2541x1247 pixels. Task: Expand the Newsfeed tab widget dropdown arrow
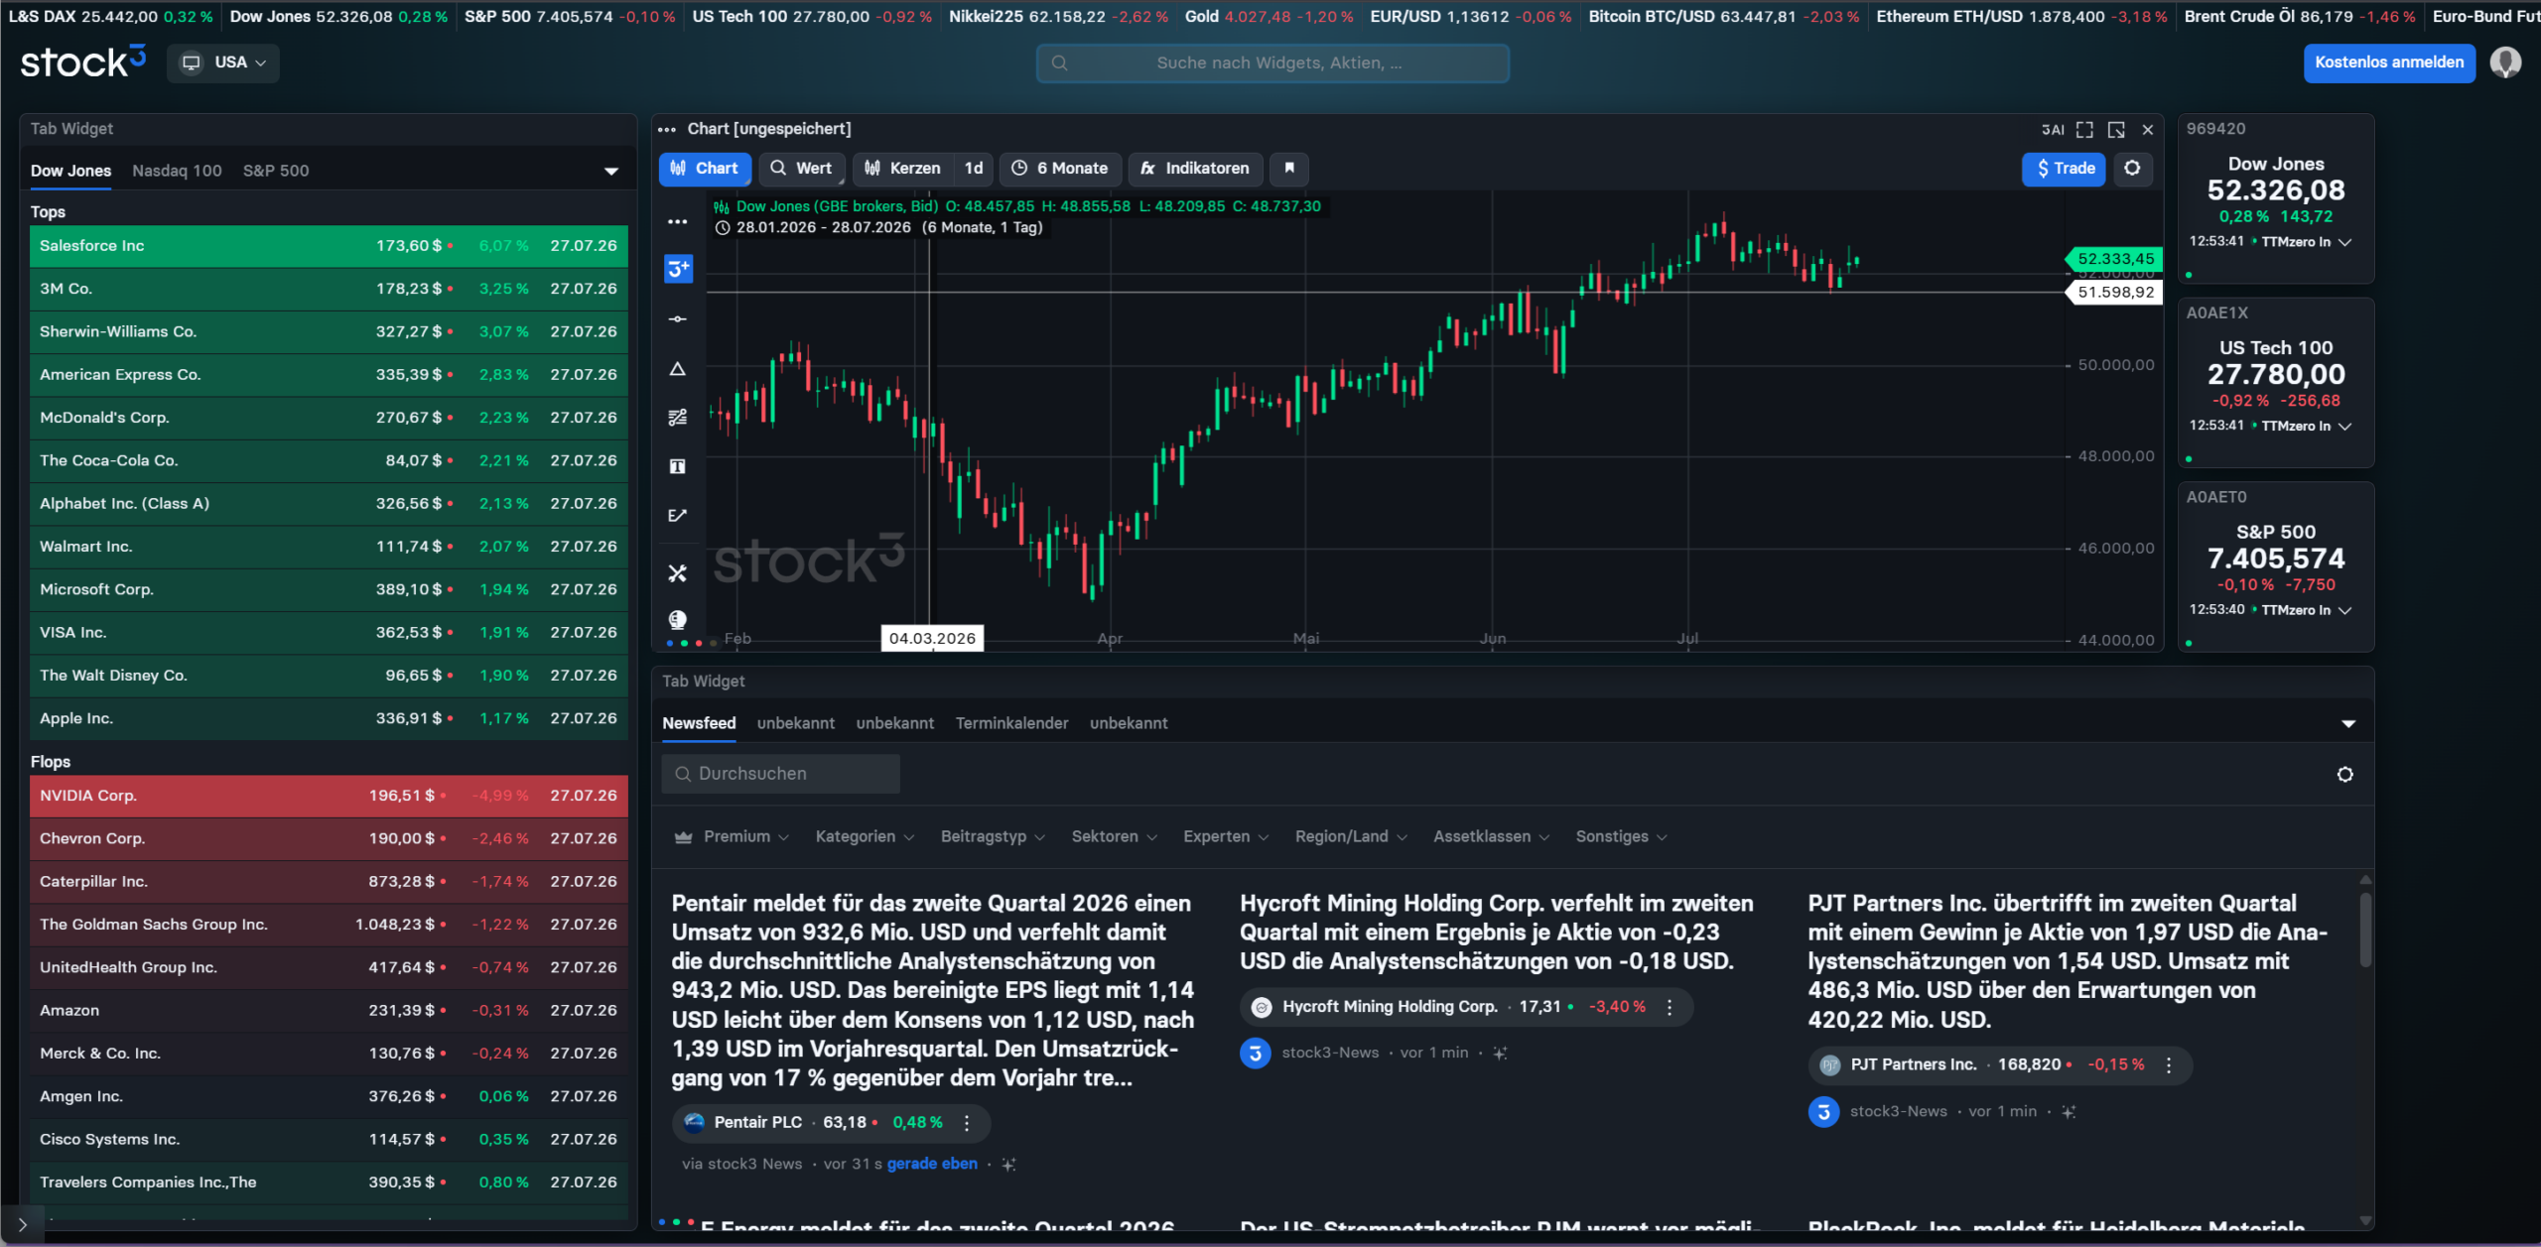(x=2348, y=724)
